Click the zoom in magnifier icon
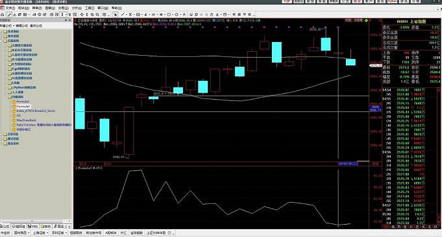Viewport: 442px width, 237px height. coord(92,14)
